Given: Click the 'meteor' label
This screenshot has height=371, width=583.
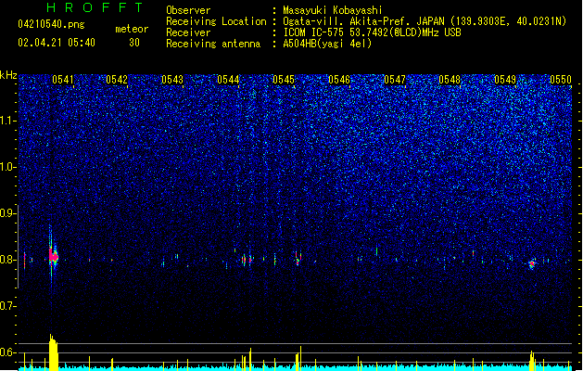Looking at the screenshot, I should [x=132, y=29].
